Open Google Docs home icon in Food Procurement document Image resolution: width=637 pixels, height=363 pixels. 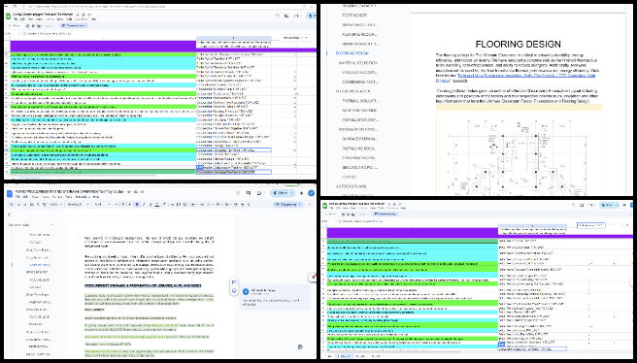(9, 193)
